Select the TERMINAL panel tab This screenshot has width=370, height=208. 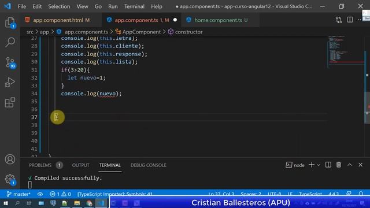[110, 165]
